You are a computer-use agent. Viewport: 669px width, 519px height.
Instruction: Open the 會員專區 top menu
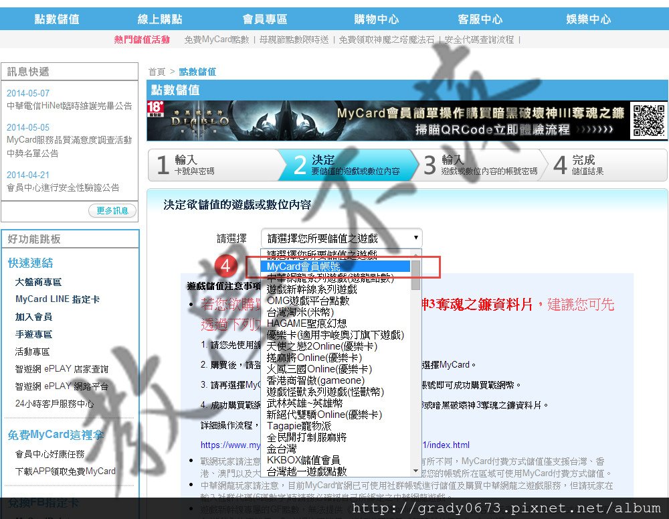point(264,19)
